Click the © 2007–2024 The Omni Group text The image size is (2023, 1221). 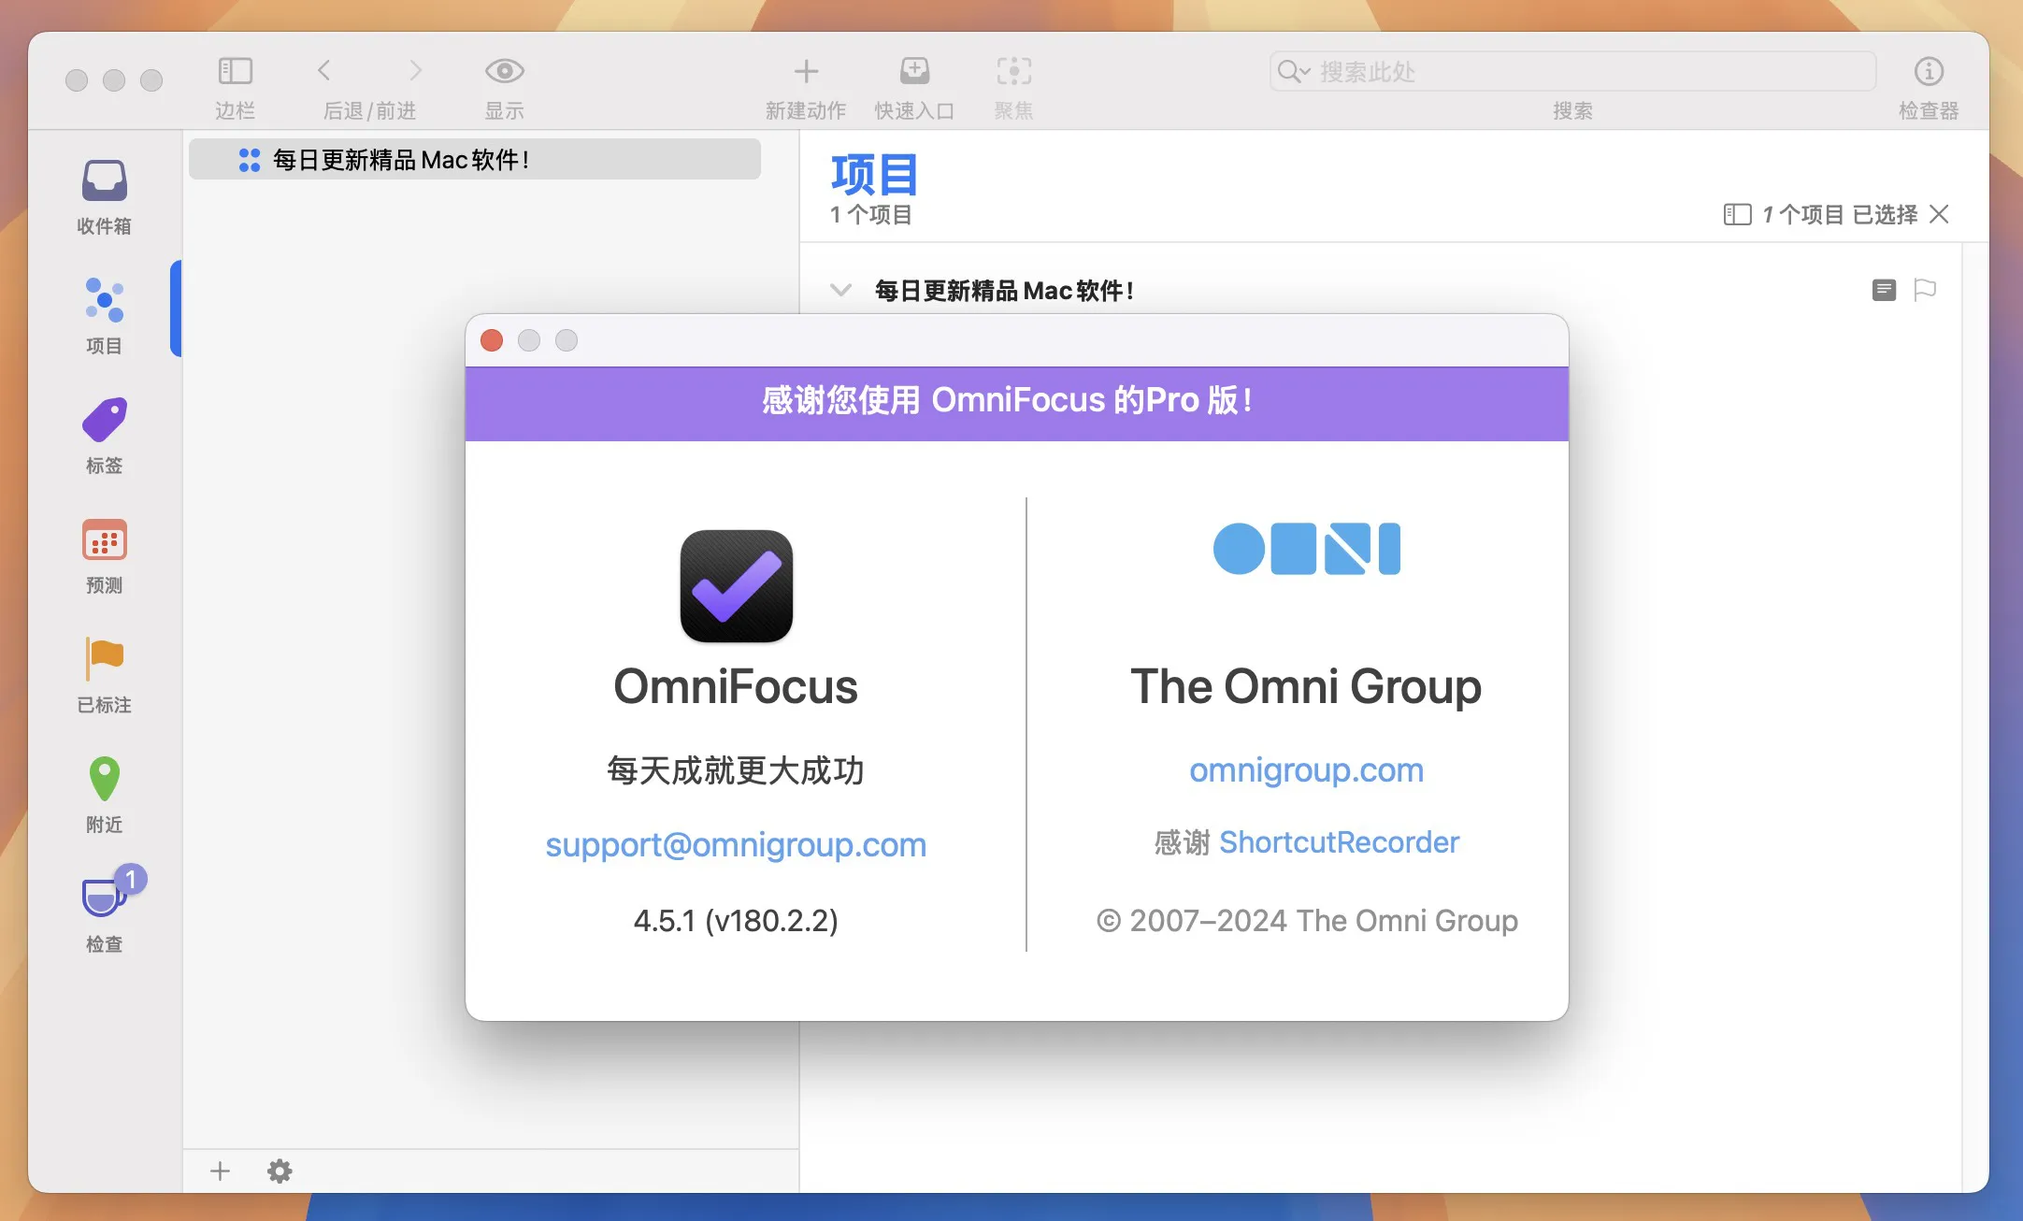[x=1307, y=921]
